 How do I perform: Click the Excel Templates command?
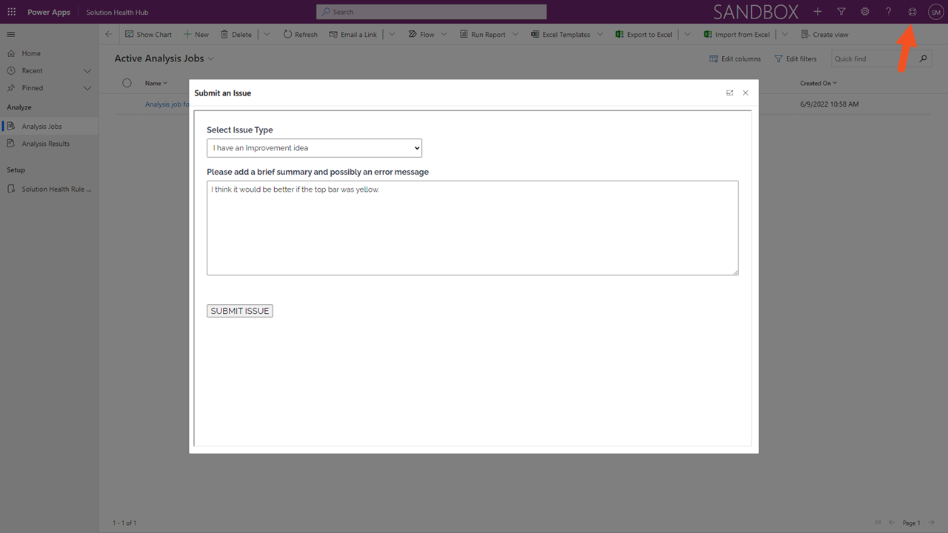click(561, 34)
